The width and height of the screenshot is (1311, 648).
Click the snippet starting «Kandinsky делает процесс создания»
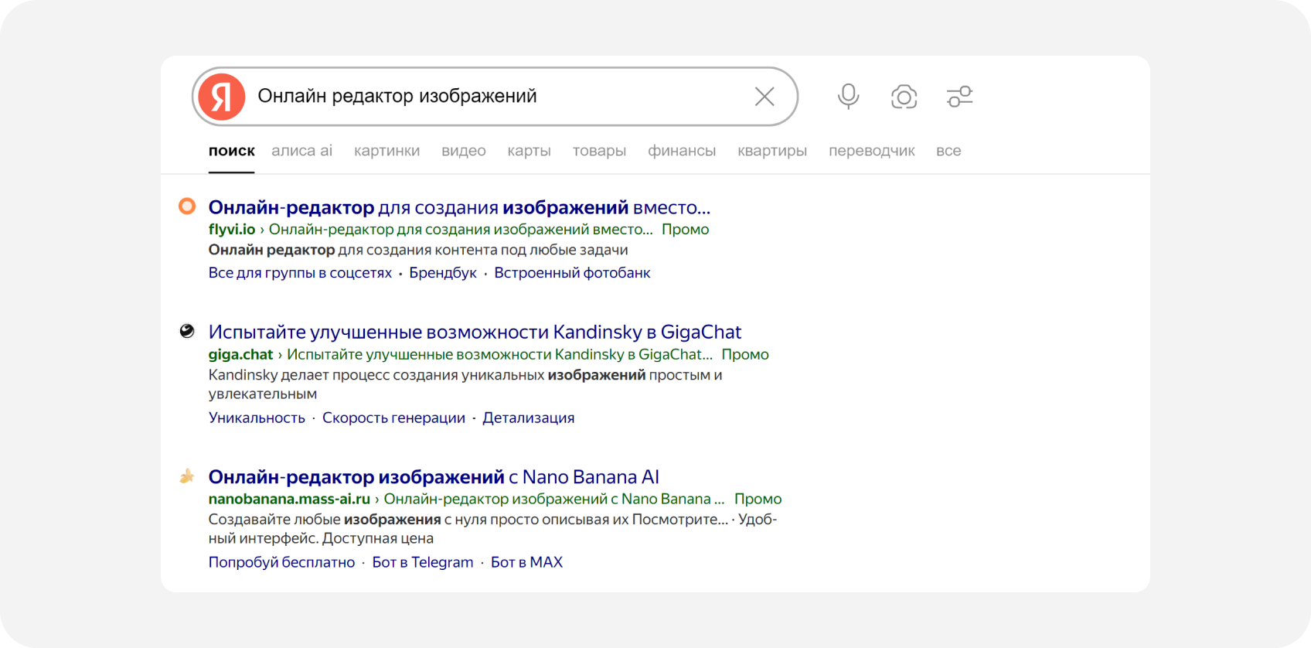[x=465, y=384]
